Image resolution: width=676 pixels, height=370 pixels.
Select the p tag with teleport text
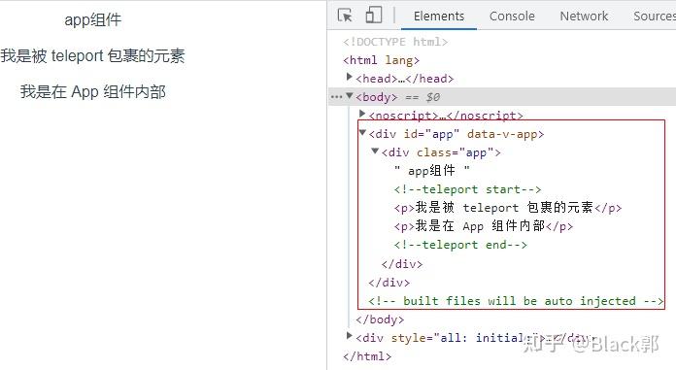pos(508,208)
